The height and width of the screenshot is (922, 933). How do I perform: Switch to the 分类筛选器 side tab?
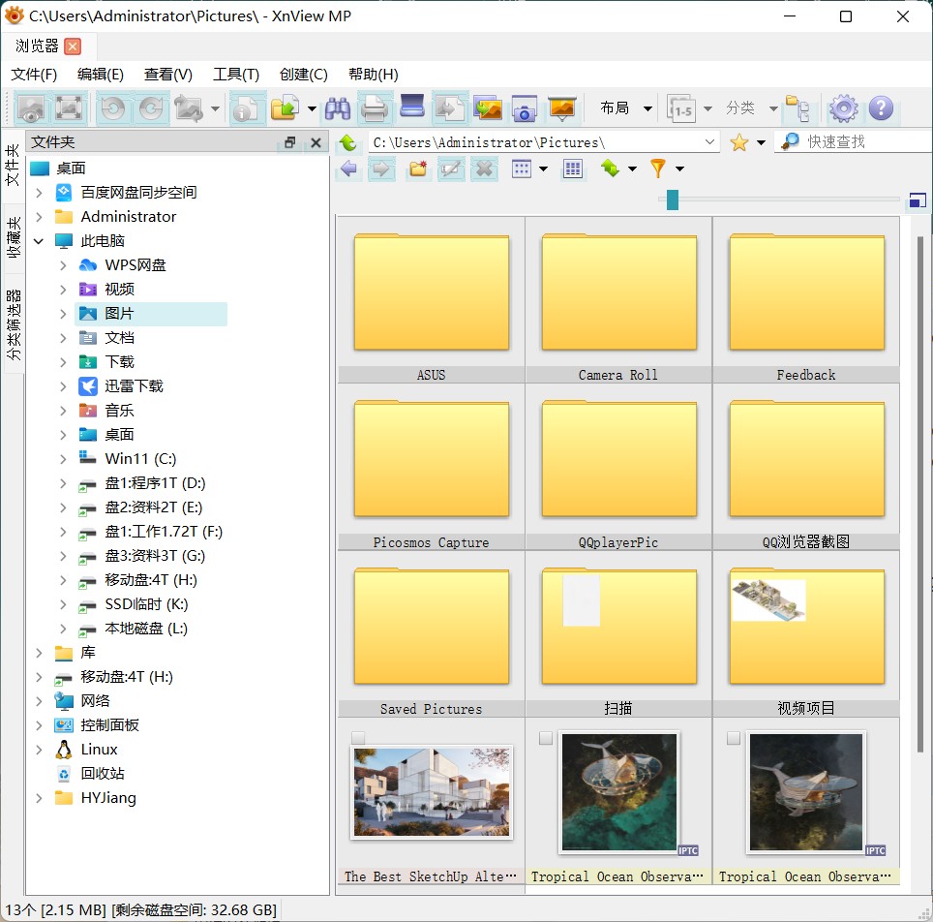pos(14,324)
